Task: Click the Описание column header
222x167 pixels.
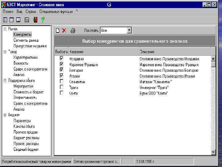Action: coord(175,52)
